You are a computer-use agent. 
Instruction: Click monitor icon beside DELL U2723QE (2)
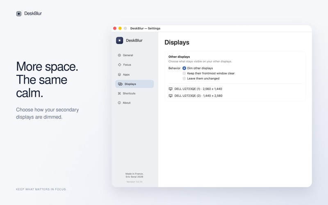coord(171,96)
